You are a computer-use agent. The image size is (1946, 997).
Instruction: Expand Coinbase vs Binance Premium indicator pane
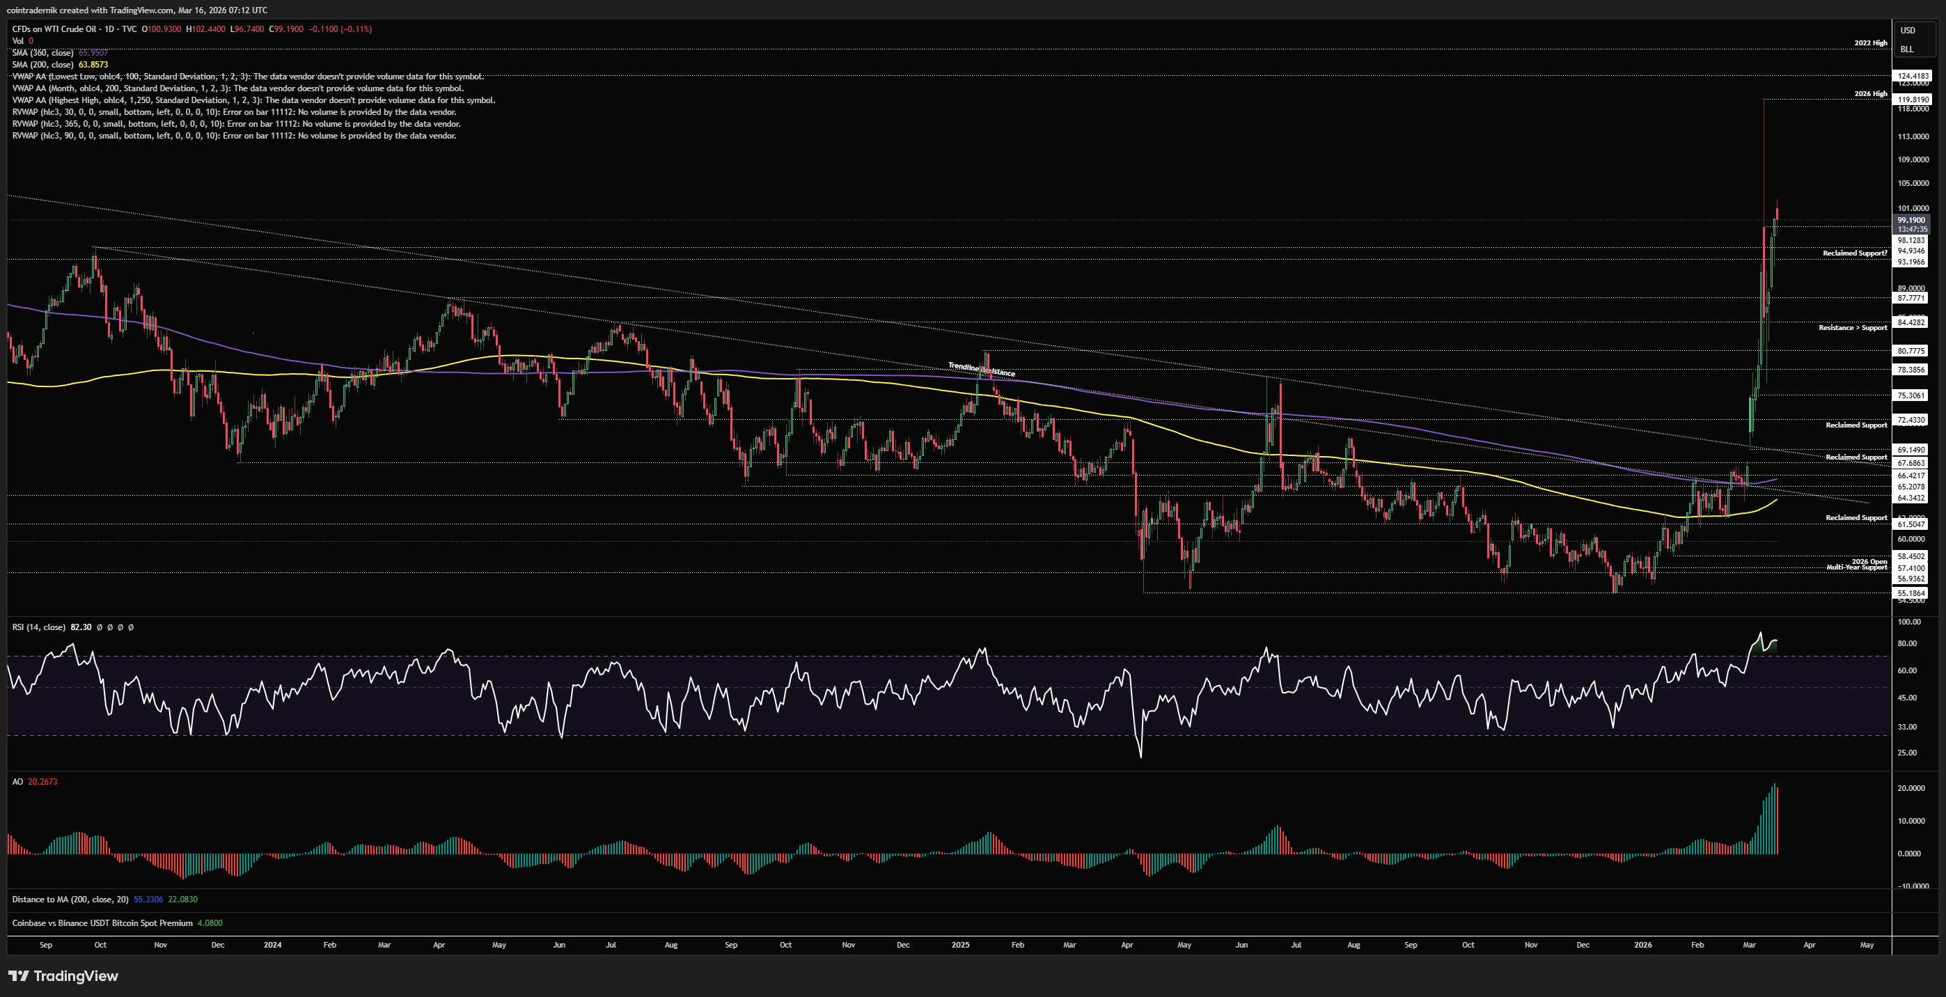[x=102, y=923]
